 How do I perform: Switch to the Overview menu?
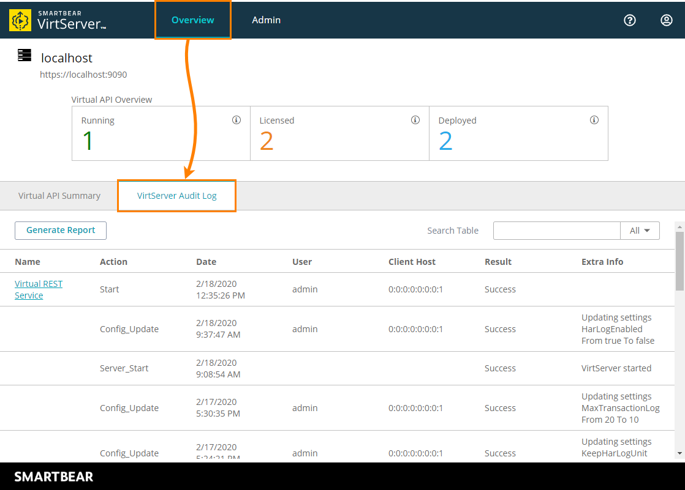click(x=193, y=20)
